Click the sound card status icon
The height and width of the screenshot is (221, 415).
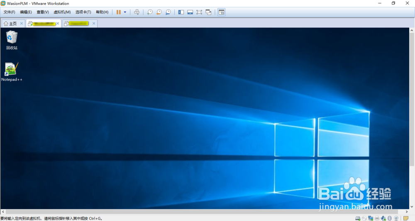(x=383, y=219)
